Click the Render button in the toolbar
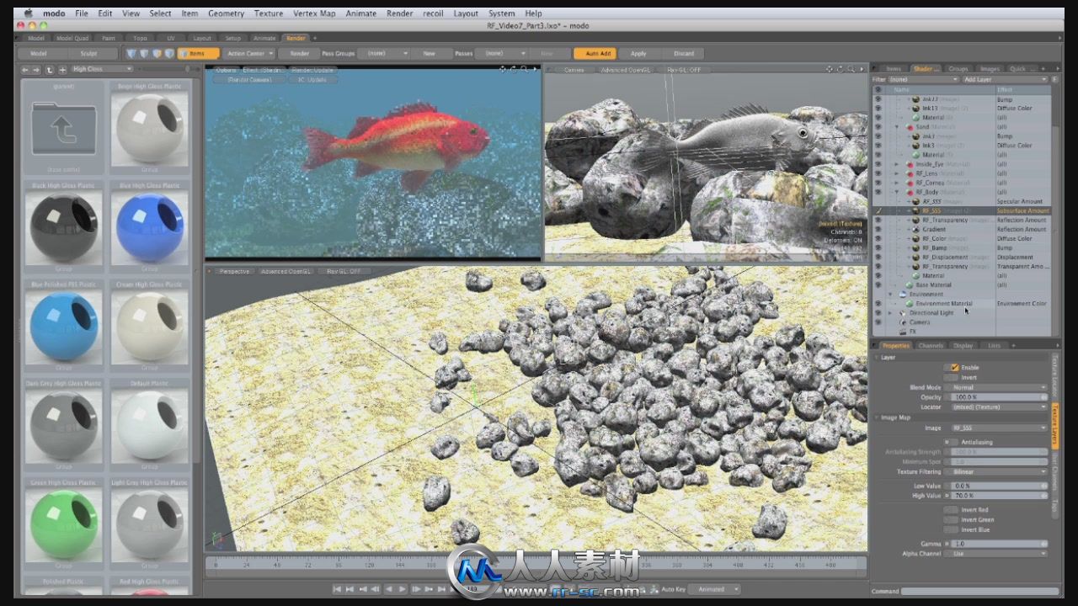Screen dimensions: 1078x606 [300, 53]
